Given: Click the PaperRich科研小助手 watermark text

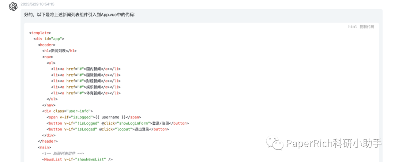Looking at the screenshot, I should [x=334, y=143].
